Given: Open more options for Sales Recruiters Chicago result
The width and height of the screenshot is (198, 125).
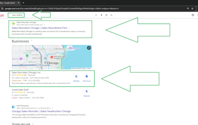Looking at the screenshot, I should click(x=44, y=25).
